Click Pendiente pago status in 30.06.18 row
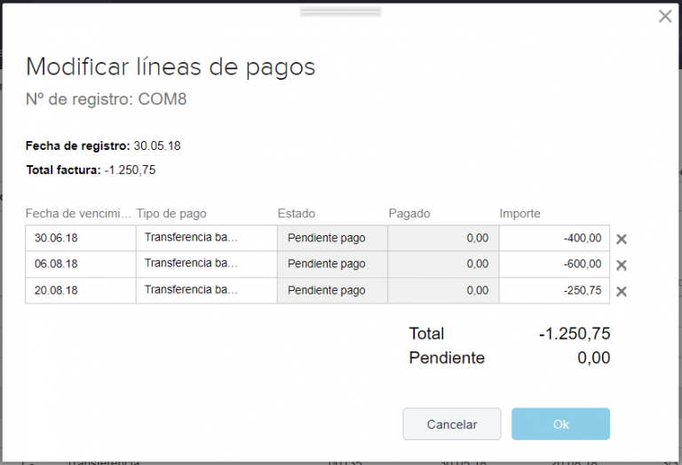Viewport: 682px width, 465px height. point(332,238)
